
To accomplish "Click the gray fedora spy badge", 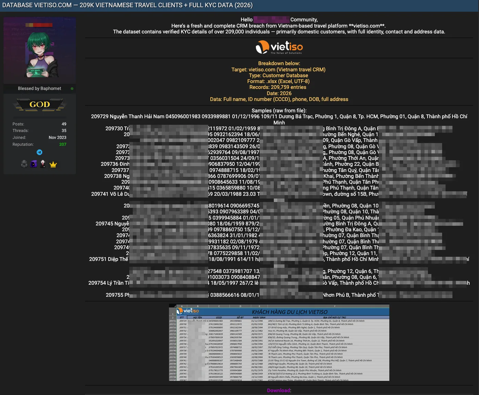I will point(24,164).
